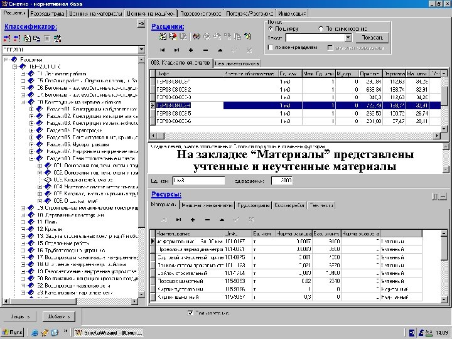Go to last record in Расценки navigator
This screenshot has height=339, width=452.
[x=176, y=50]
